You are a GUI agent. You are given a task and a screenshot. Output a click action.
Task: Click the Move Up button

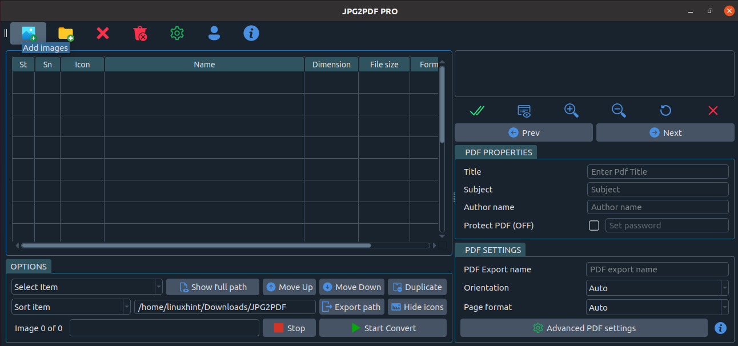tap(290, 287)
